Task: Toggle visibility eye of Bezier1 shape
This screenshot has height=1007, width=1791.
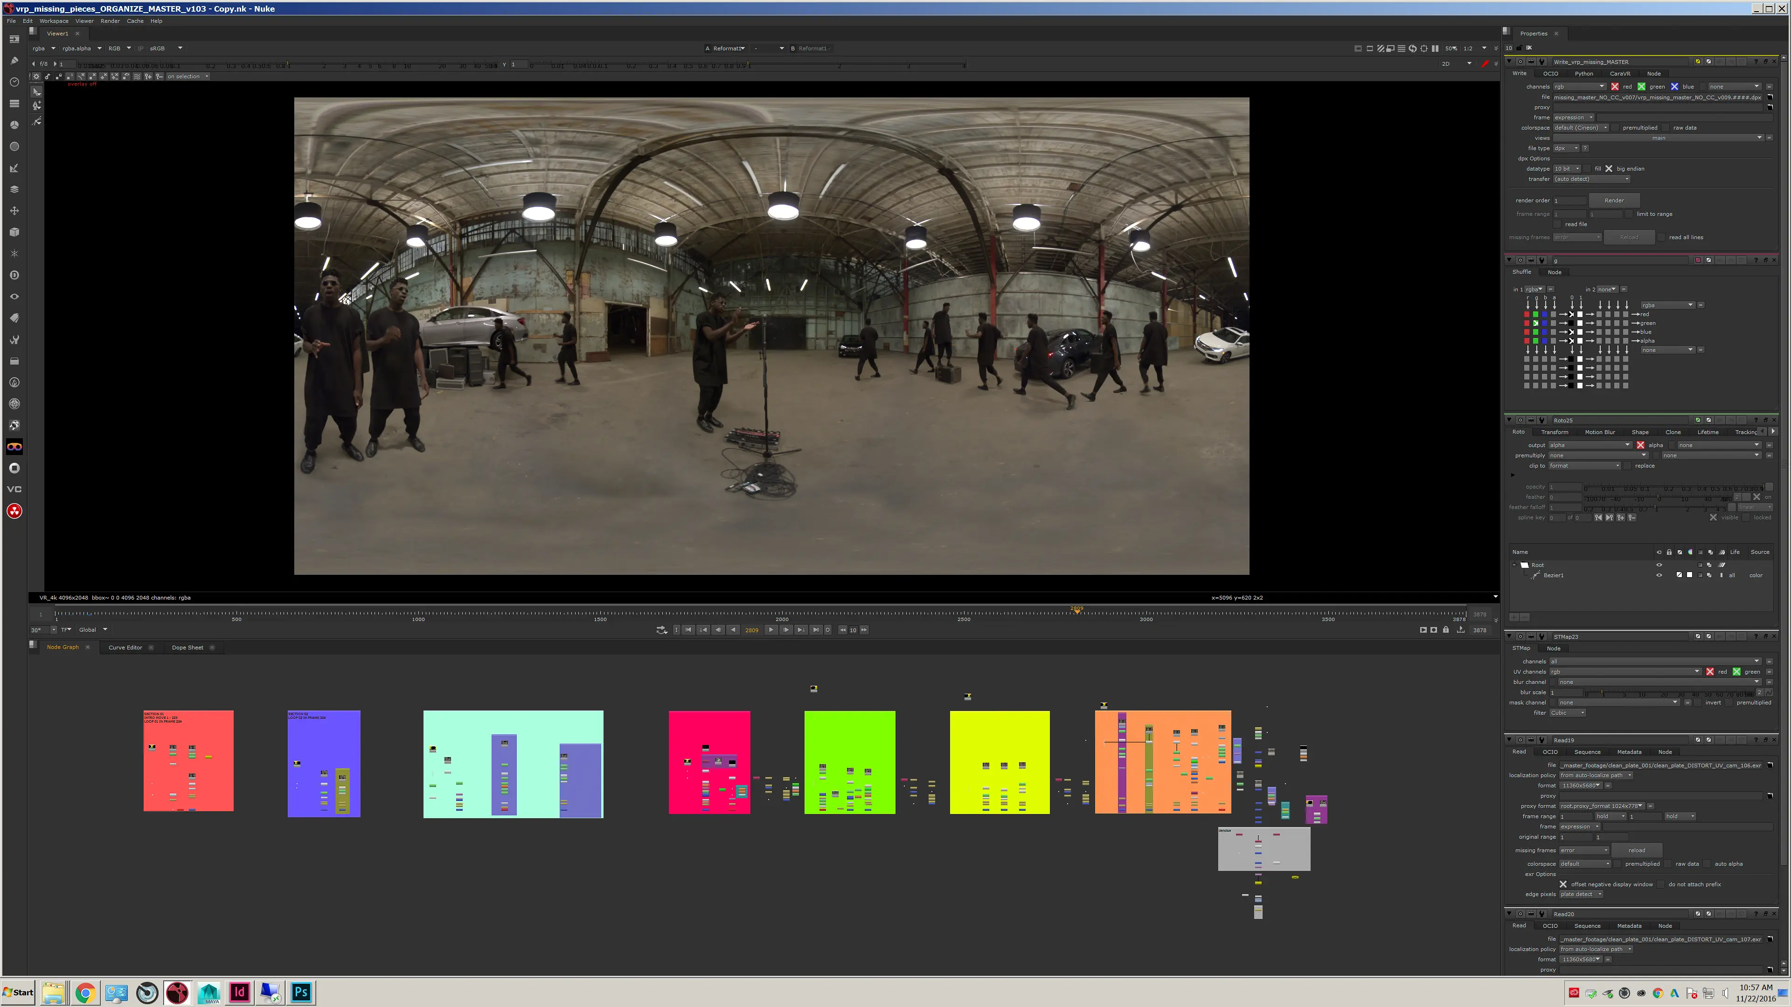Action: (1659, 575)
